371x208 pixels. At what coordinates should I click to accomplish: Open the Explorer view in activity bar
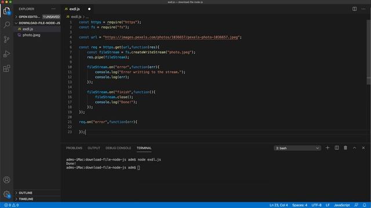click(6, 11)
